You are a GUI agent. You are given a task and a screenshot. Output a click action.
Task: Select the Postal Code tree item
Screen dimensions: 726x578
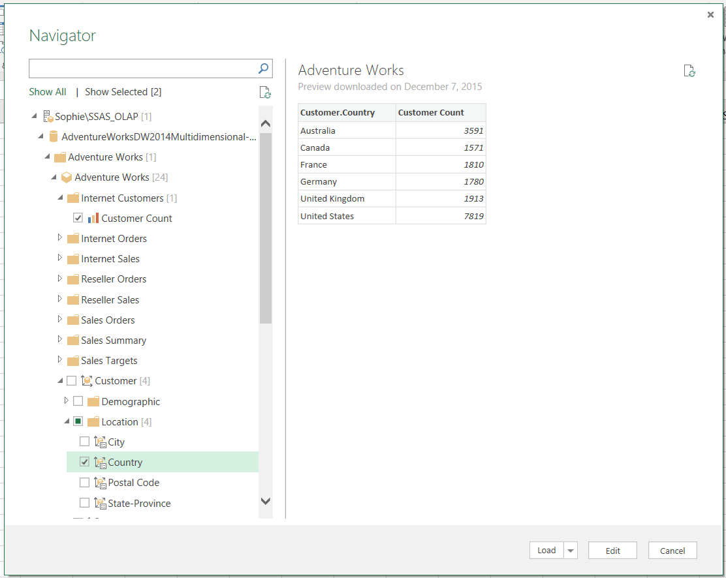pos(133,483)
